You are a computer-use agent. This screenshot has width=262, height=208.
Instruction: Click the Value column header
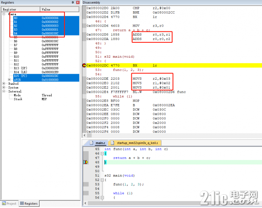pyautogui.click(x=60, y=9)
